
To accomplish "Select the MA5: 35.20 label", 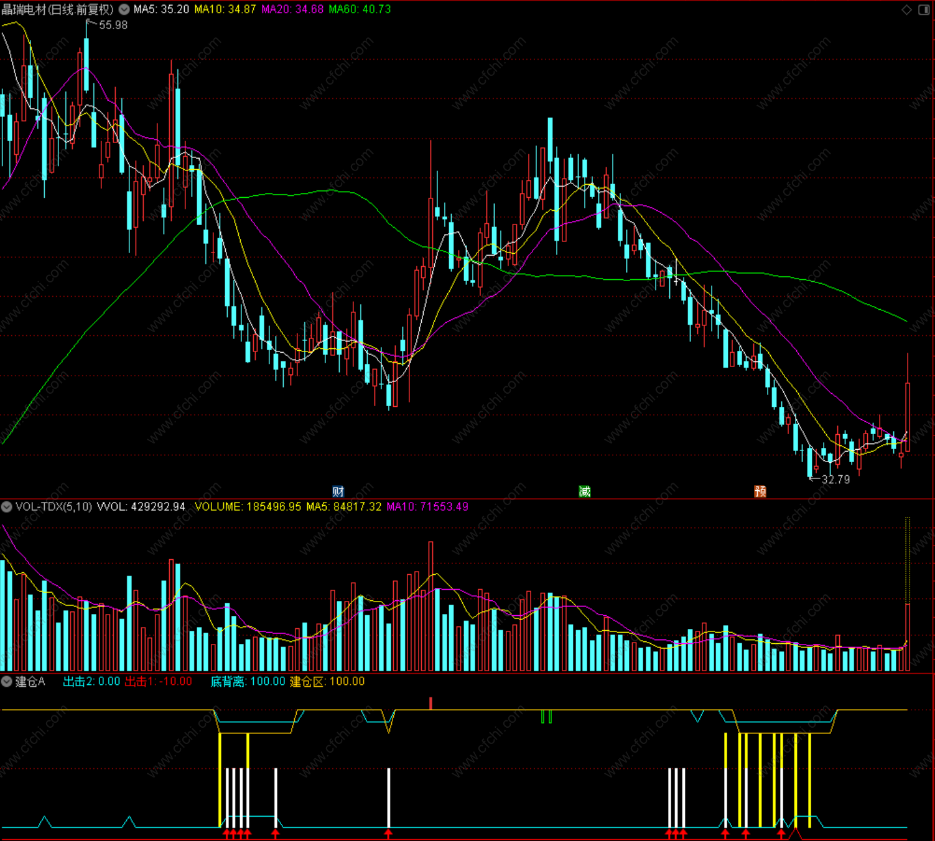I will [161, 9].
